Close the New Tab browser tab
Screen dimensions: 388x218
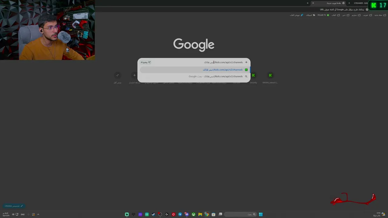point(313,3)
